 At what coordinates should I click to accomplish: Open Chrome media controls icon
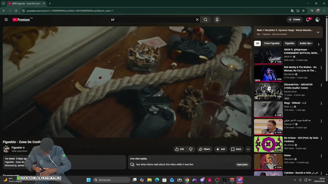[x=312, y=11]
